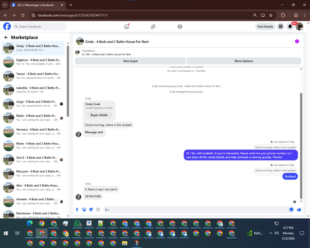Click the conversation list scrollbar
The image size is (310, 248).
tap(68, 81)
